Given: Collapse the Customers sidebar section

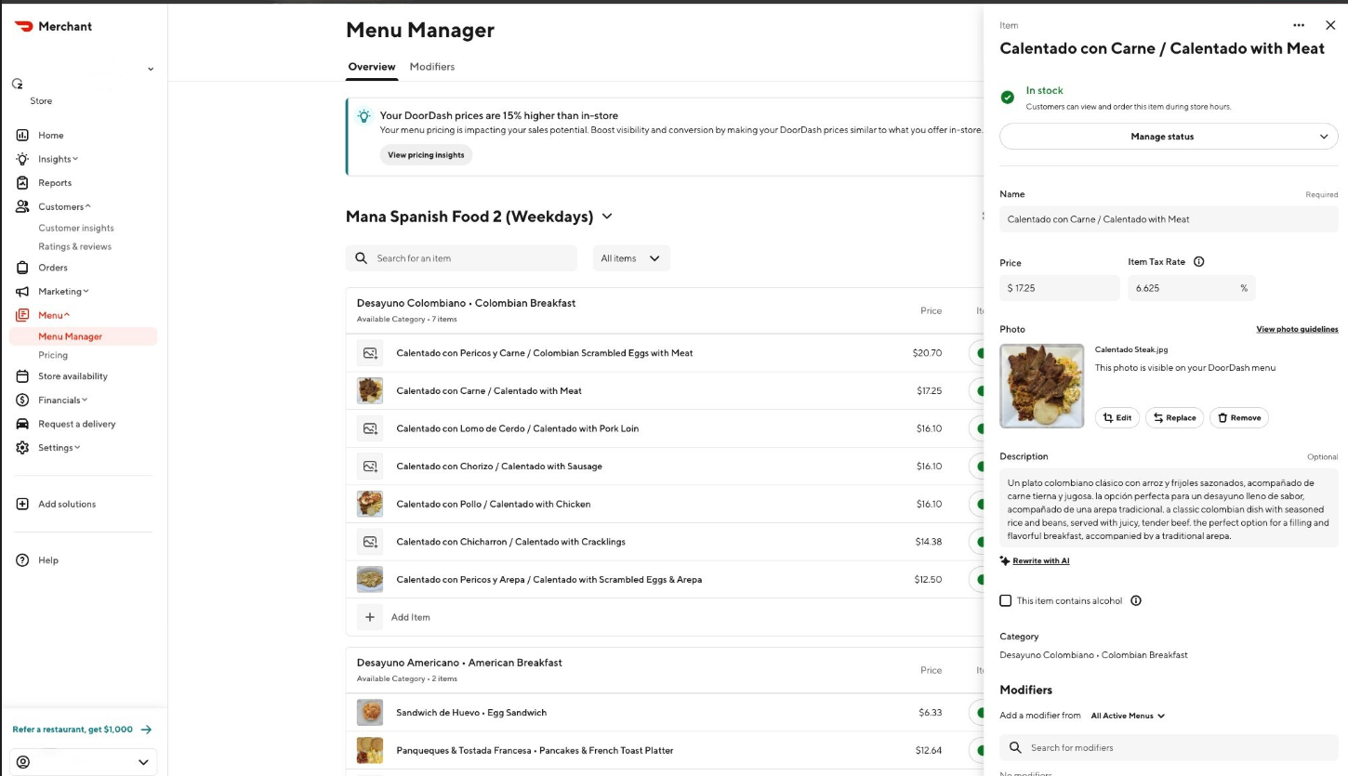Looking at the screenshot, I should pos(64,206).
